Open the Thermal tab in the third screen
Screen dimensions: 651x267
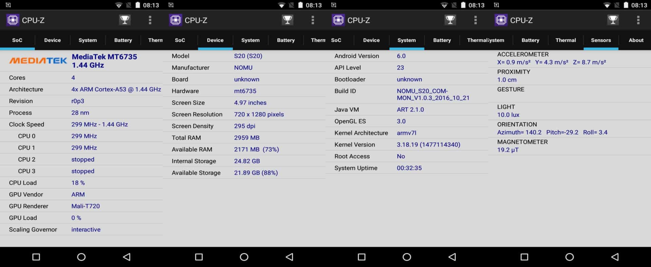click(474, 40)
